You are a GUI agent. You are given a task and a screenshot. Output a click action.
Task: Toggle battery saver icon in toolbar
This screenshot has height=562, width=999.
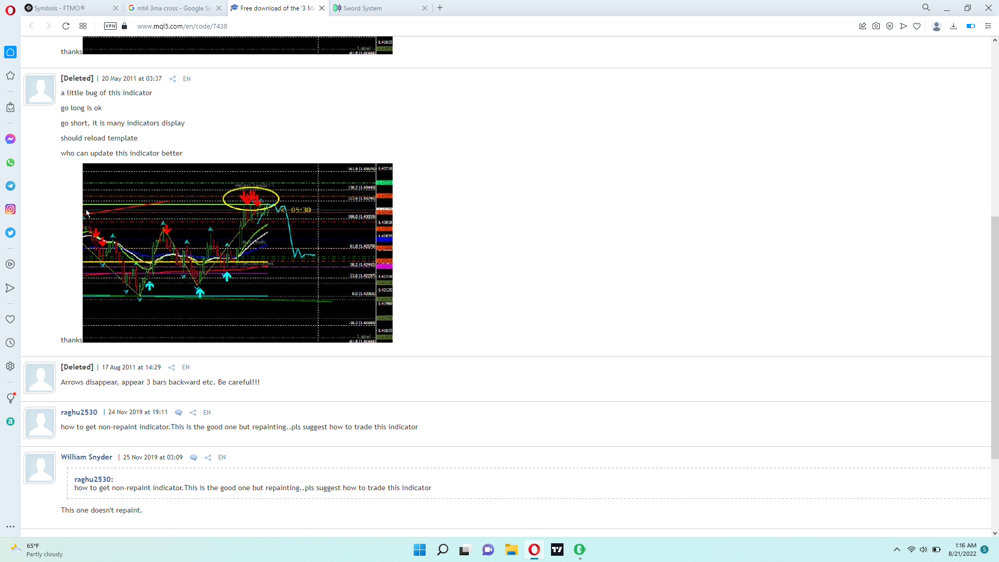(x=970, y=26)
